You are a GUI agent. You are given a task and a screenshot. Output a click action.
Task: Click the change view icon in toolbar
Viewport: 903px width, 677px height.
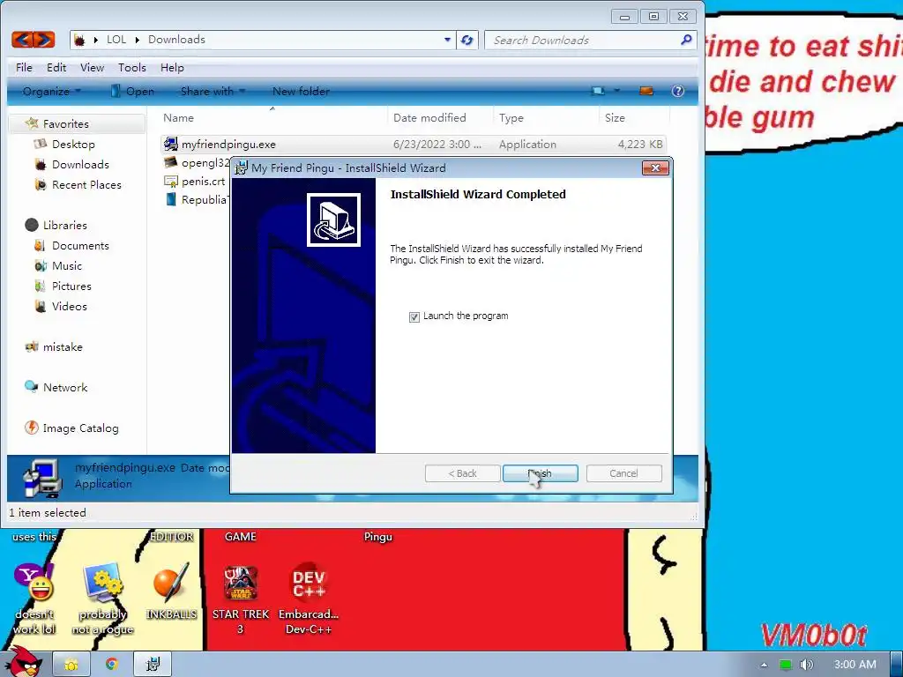click(x=599, y=91)
